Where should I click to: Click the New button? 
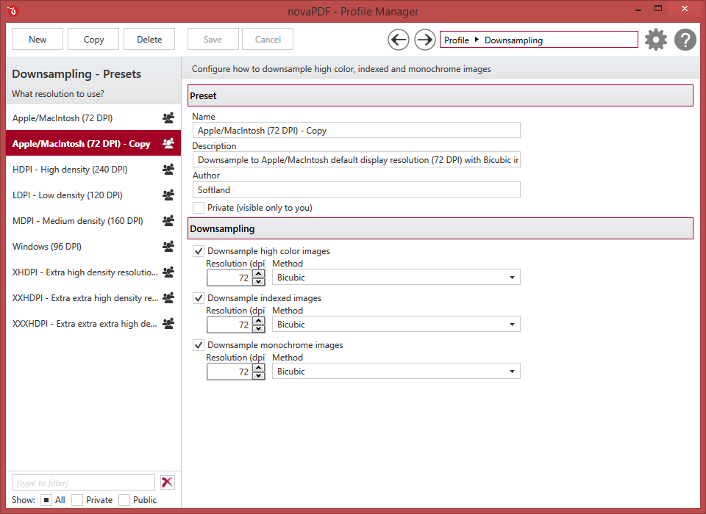(38, 39)
